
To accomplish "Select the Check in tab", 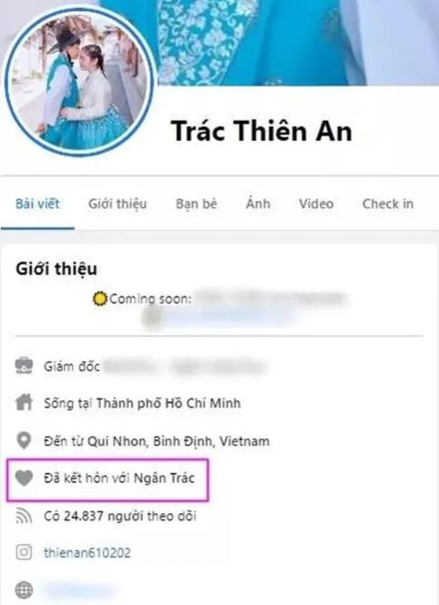I will point(388,204).
